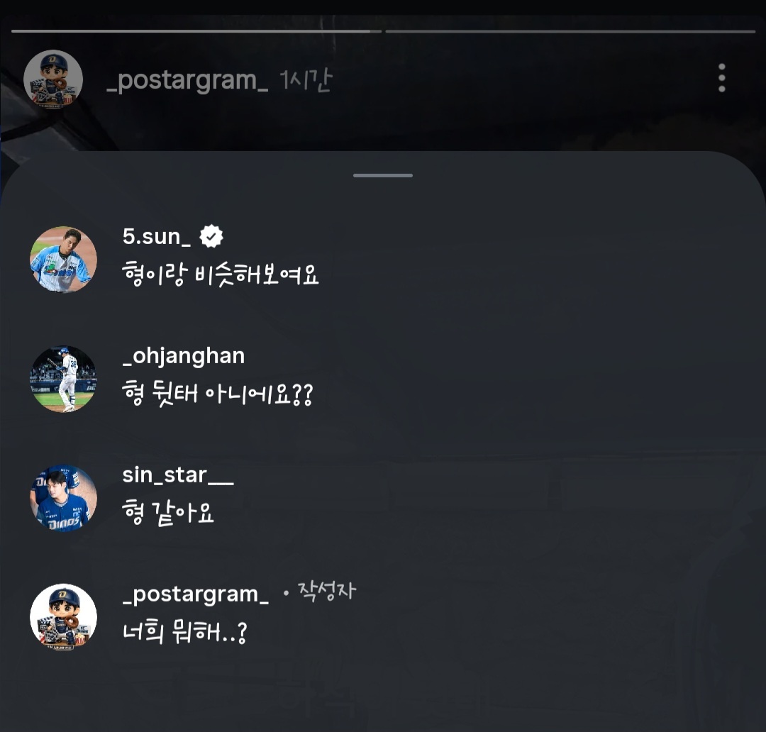Open 5.sun_ profile picture in comments
This screenshot has height=732, width=766.
tap(63, 260)
